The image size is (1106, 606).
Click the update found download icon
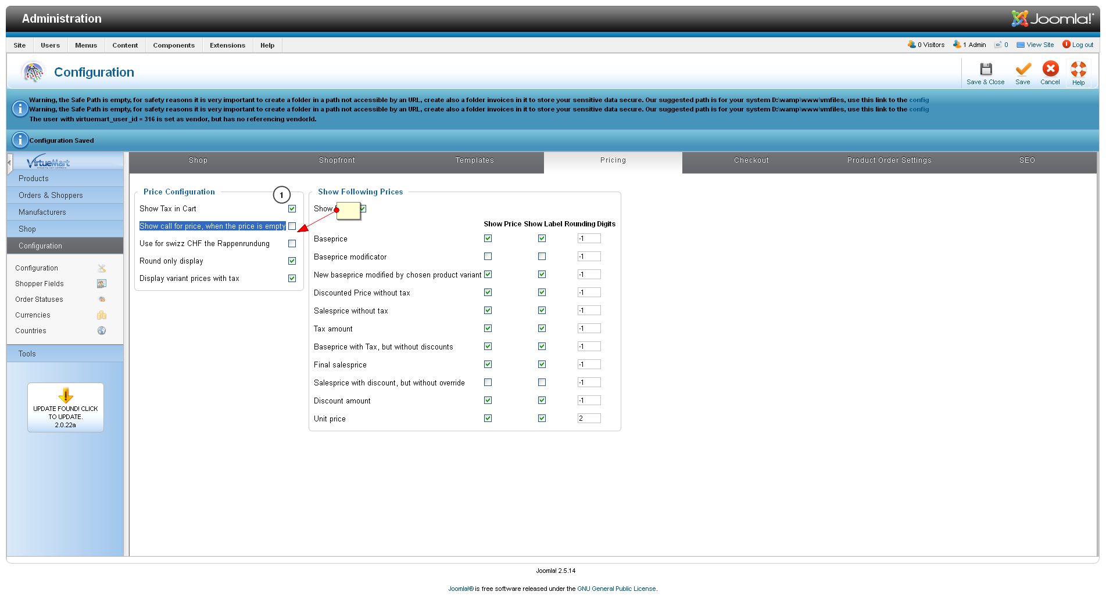[x=66, y=395]
